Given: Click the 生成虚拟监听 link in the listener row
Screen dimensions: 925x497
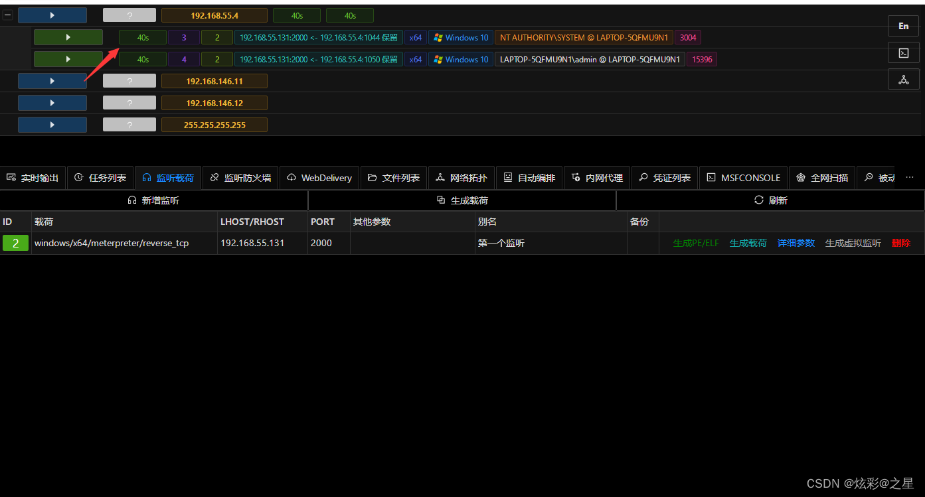Looking at the screenshot, I should tap(853, 244).
